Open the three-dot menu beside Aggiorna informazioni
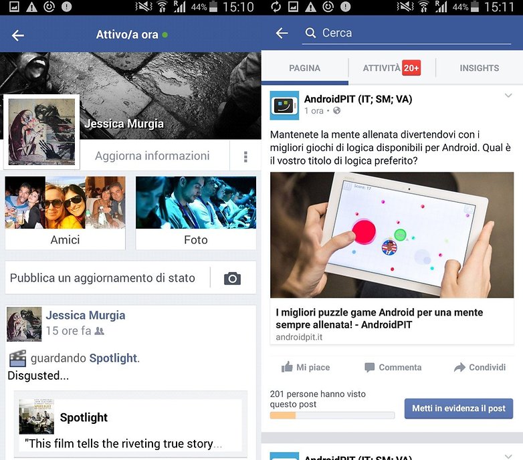 (x=245, y=156)
